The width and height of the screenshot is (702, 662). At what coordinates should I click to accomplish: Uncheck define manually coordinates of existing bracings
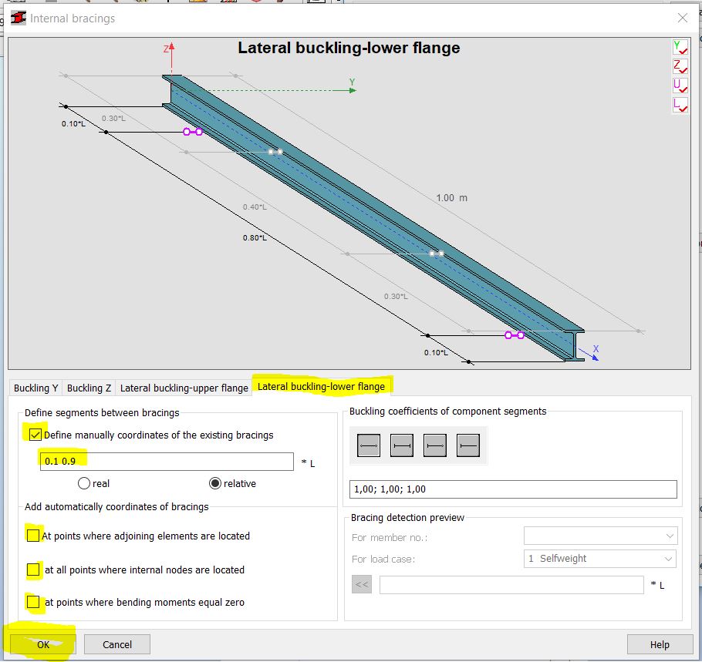[x=34, y=435]
